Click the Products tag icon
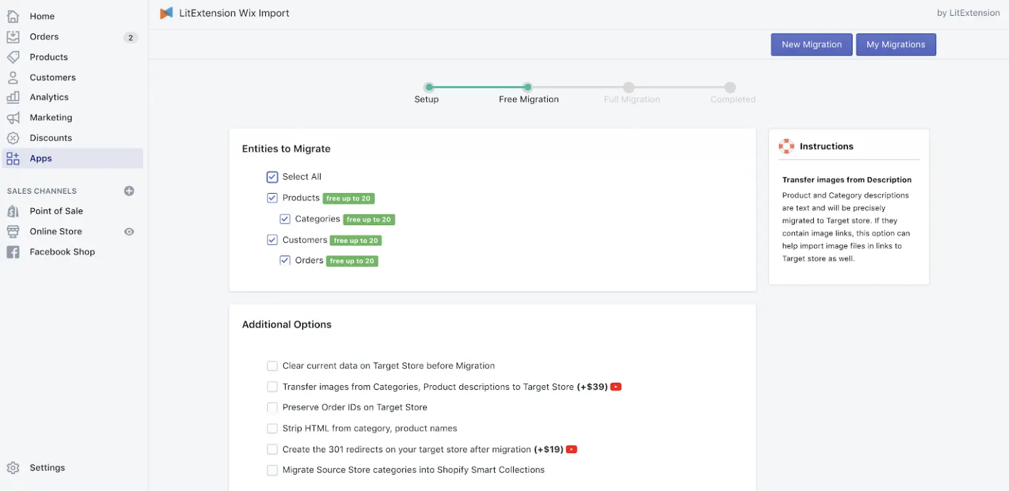This screenshot has width=1009, height=491. (13, 57)
